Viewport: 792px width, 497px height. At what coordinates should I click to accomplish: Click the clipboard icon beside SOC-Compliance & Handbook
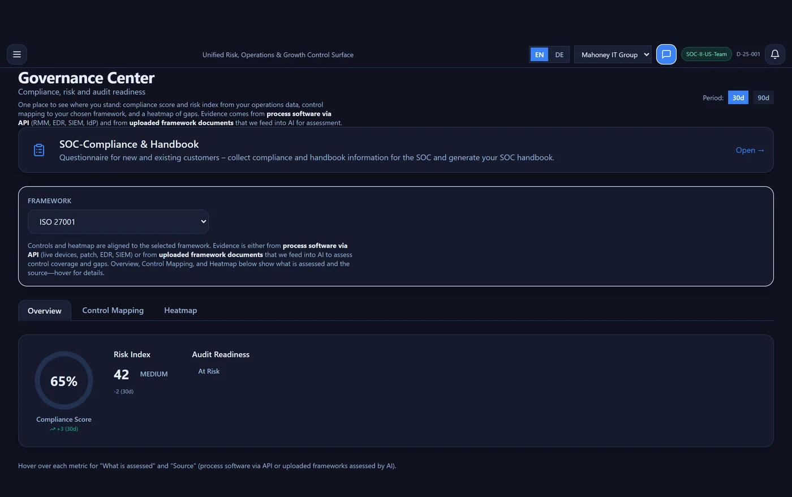click(x=38, y=149)
